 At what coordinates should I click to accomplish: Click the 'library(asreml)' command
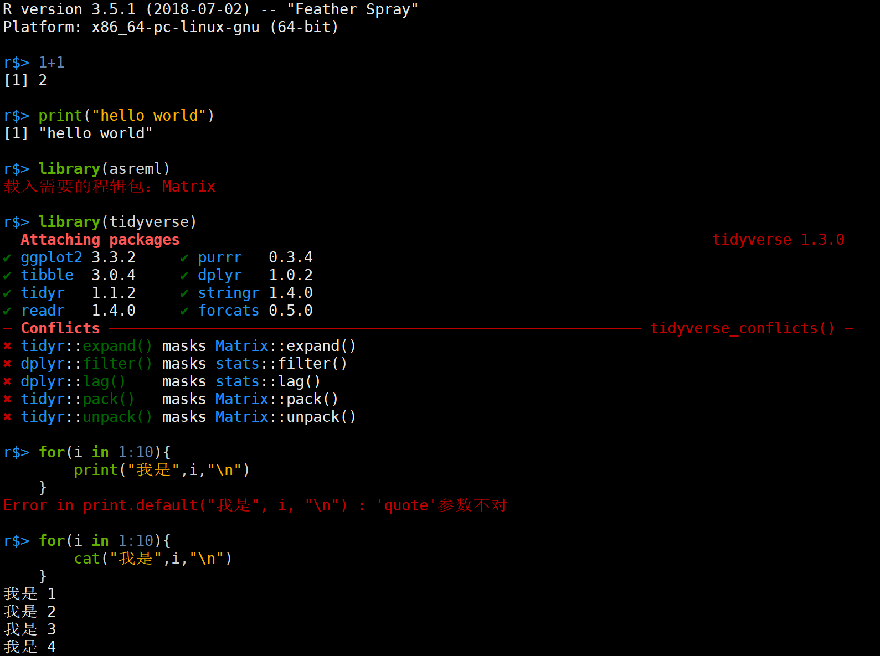[x=104, y=169]
